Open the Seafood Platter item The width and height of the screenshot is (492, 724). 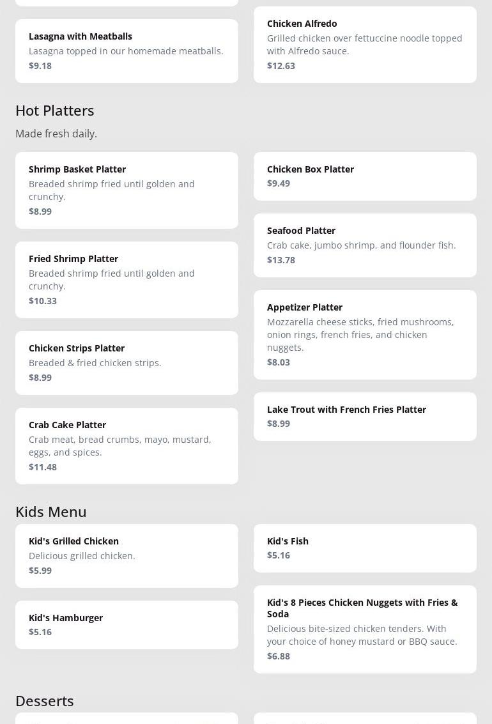point(365,245)
